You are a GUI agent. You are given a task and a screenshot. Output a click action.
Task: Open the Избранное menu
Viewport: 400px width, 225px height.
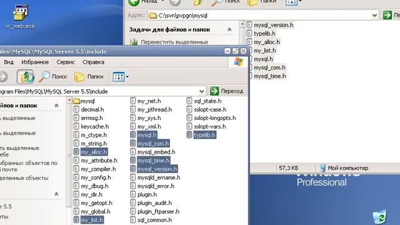point(35,62)
